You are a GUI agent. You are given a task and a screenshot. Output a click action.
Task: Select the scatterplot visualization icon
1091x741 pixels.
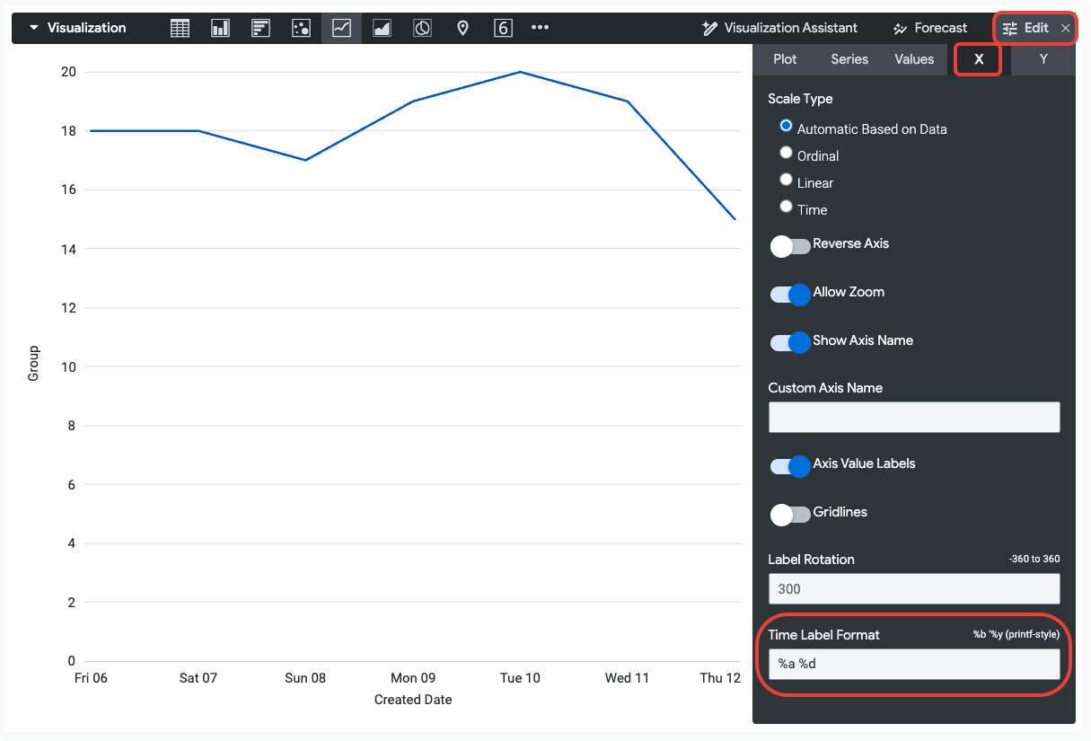(x=301, y=28)
